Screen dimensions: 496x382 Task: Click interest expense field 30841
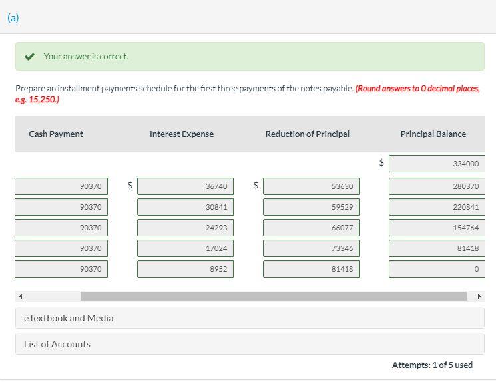click(x=185, y=207)
